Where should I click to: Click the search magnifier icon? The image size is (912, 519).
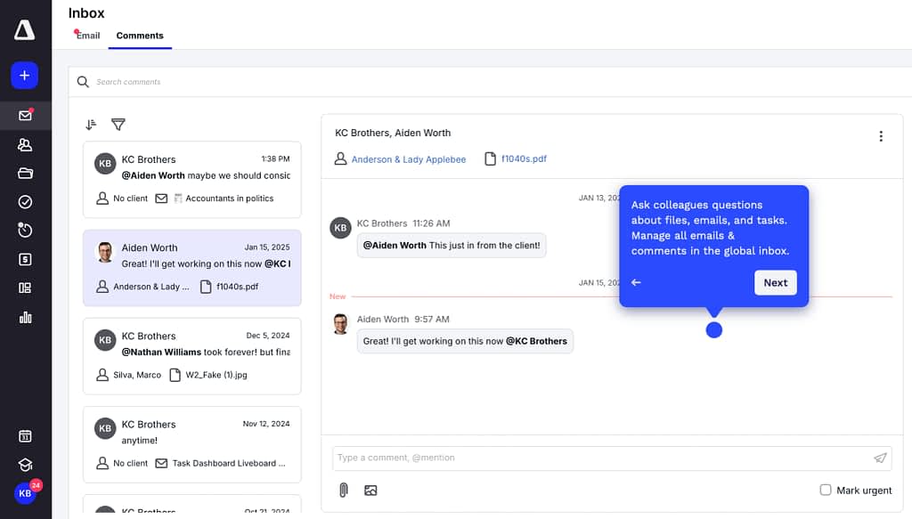click(83, 82)
